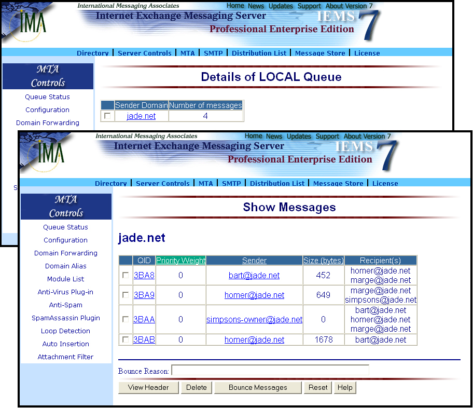Viewport: 473px width, 408px height.
Task: Tick the jade.net checkbox in LOCAL Queue window
Action: click(107, 116)
